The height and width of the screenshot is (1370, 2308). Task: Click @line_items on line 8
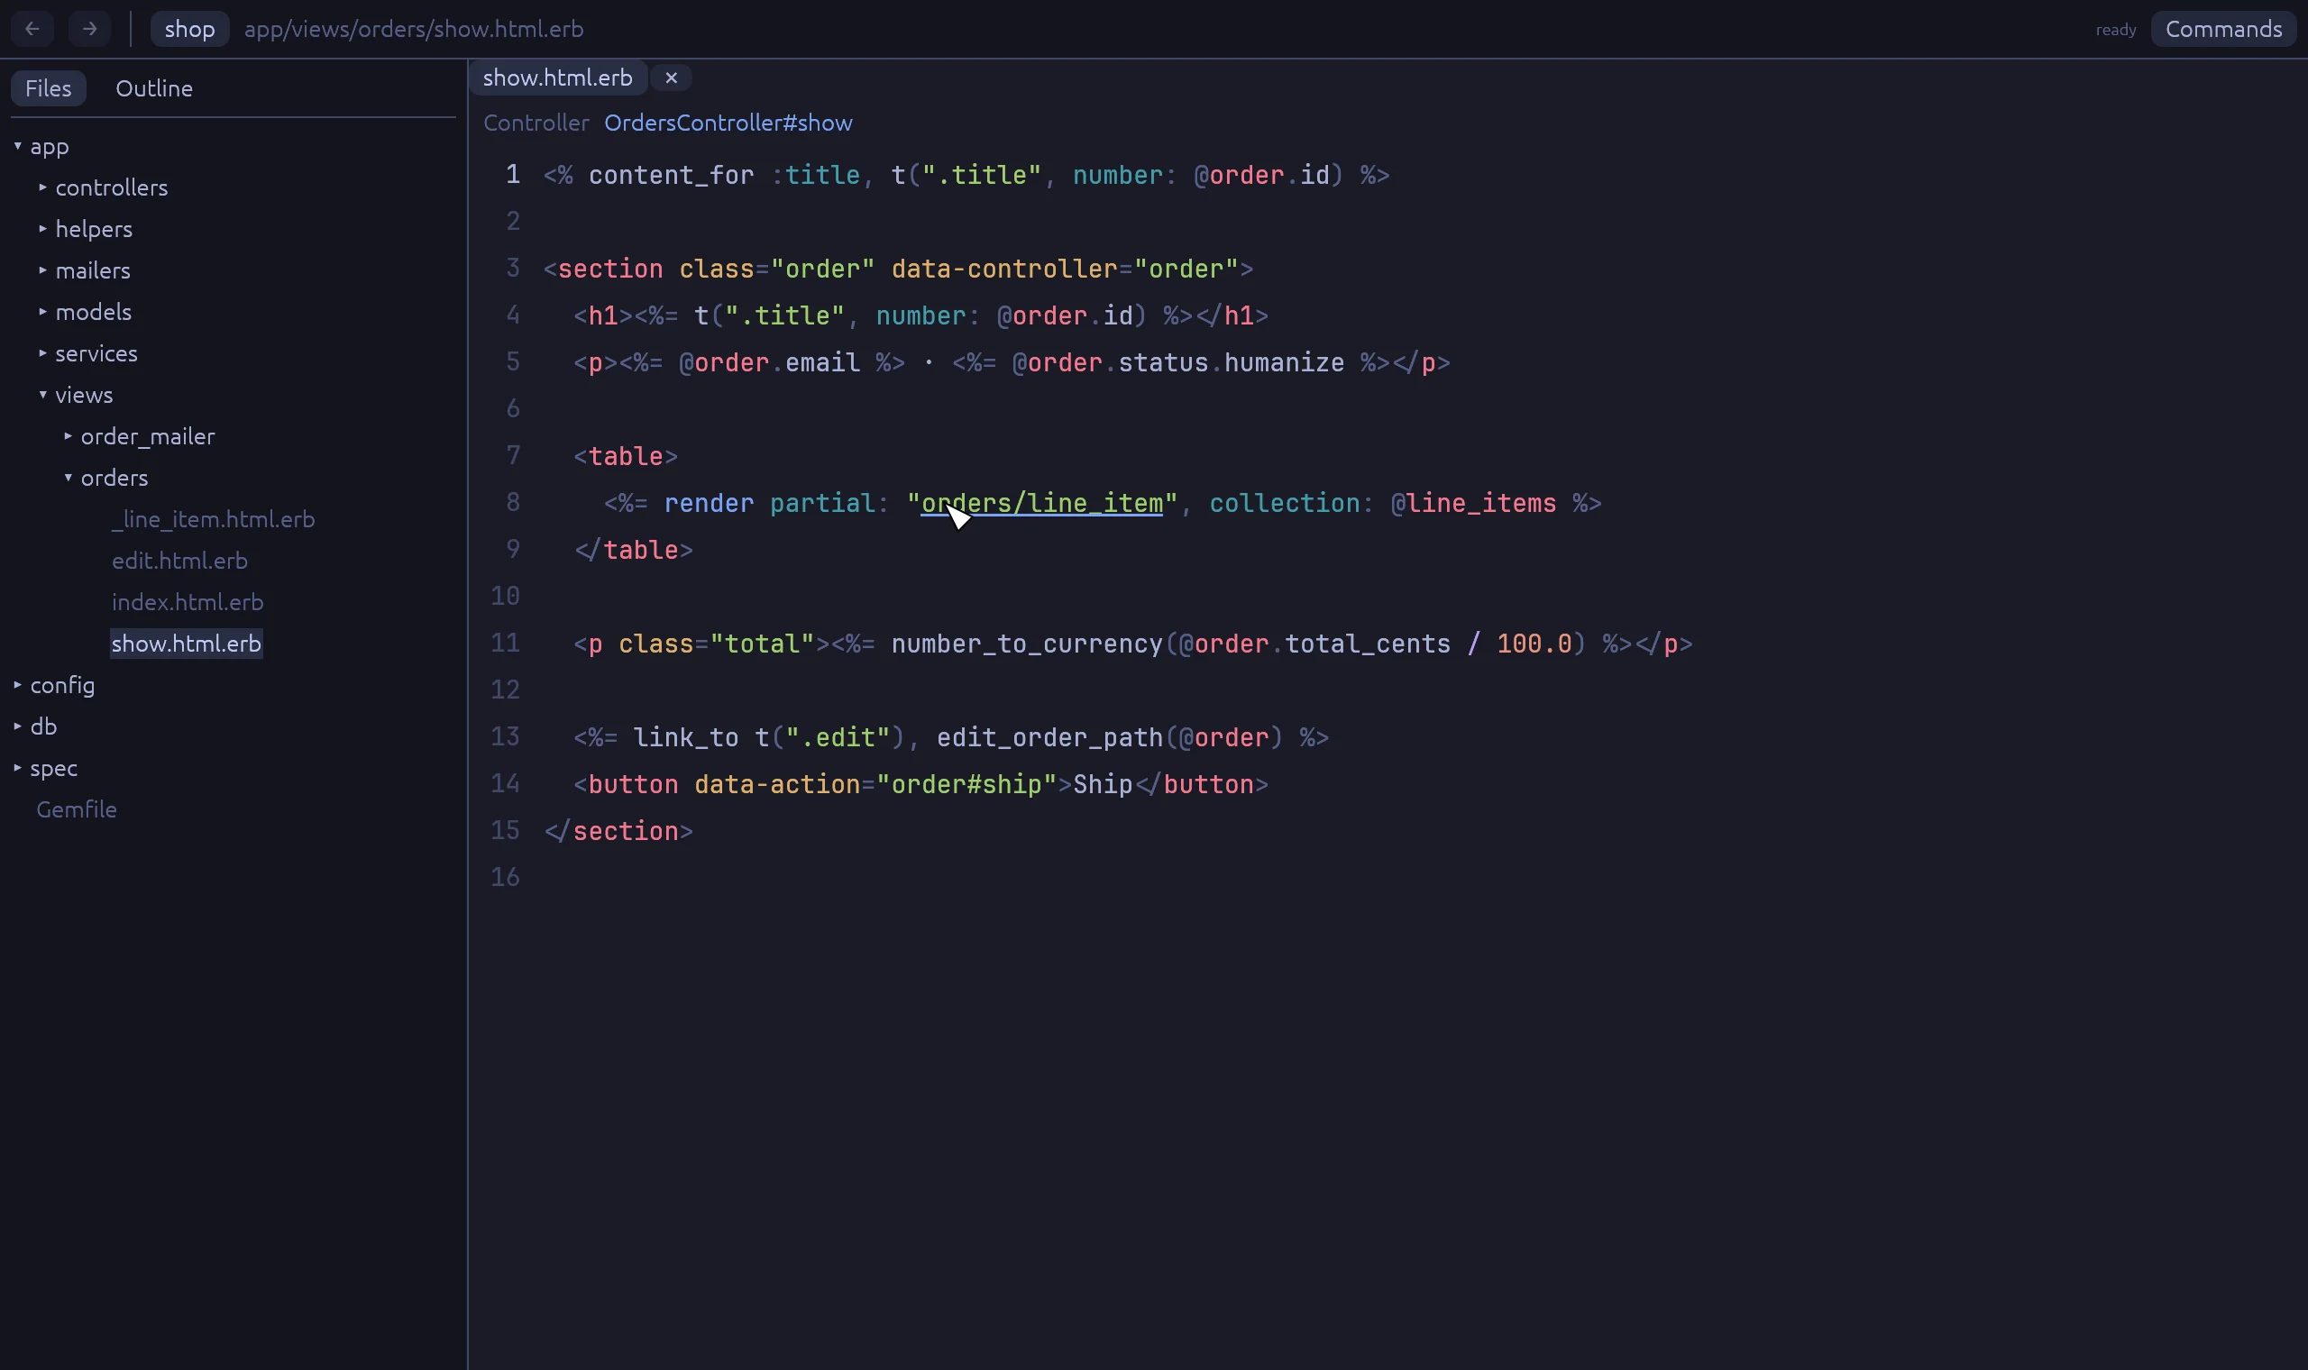(x=1473, y=503)
